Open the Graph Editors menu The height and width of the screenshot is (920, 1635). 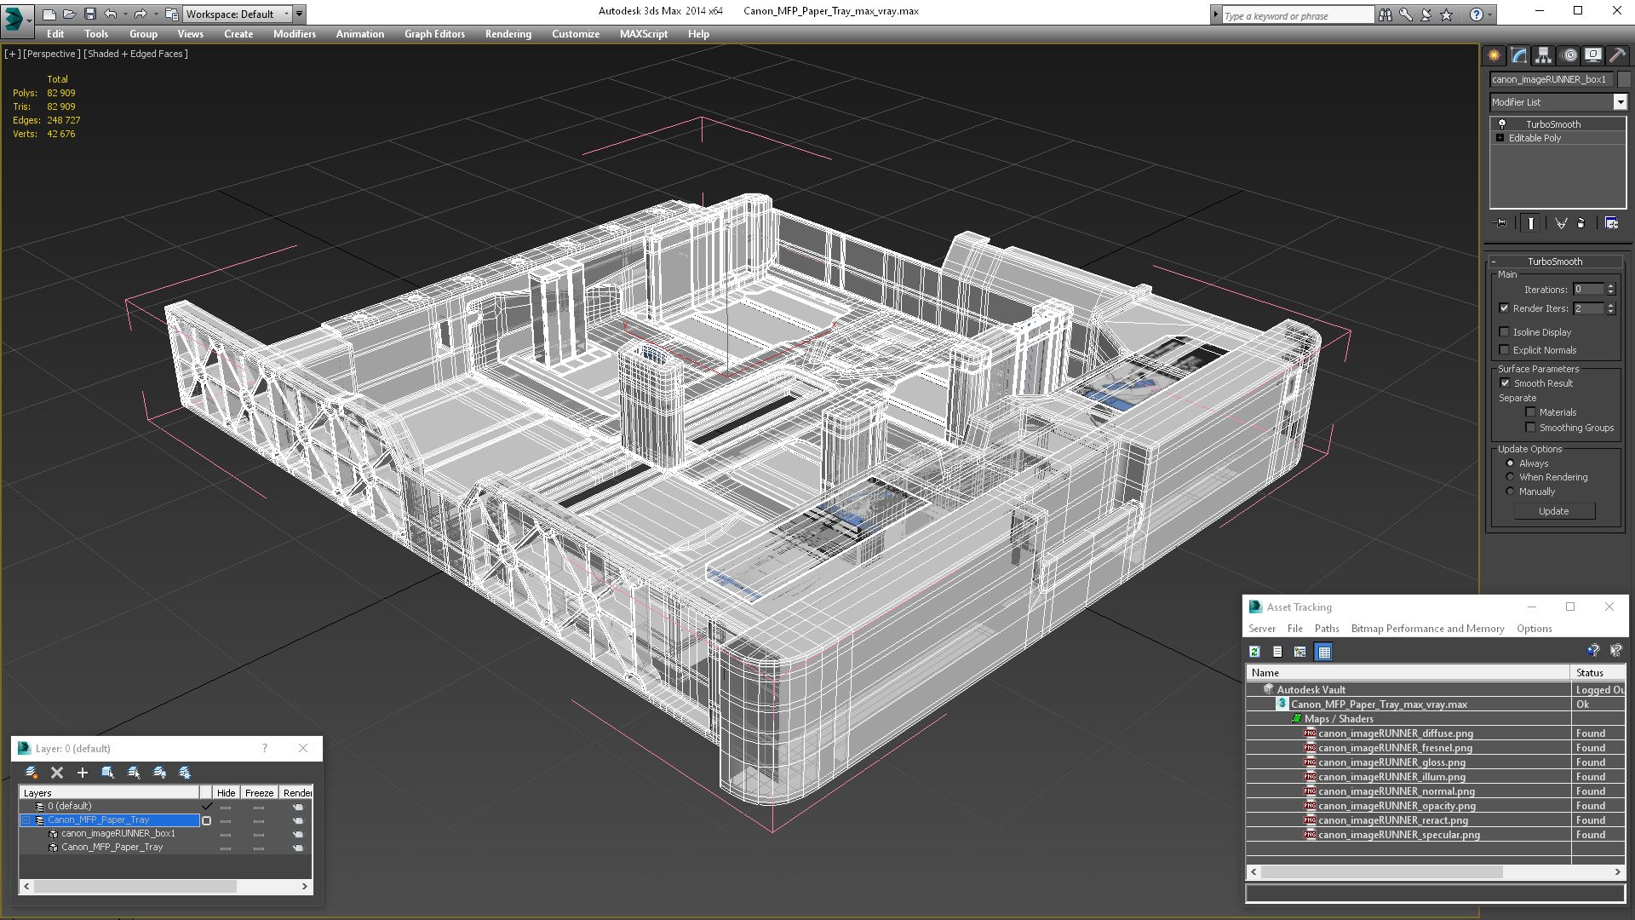[434, 34]
